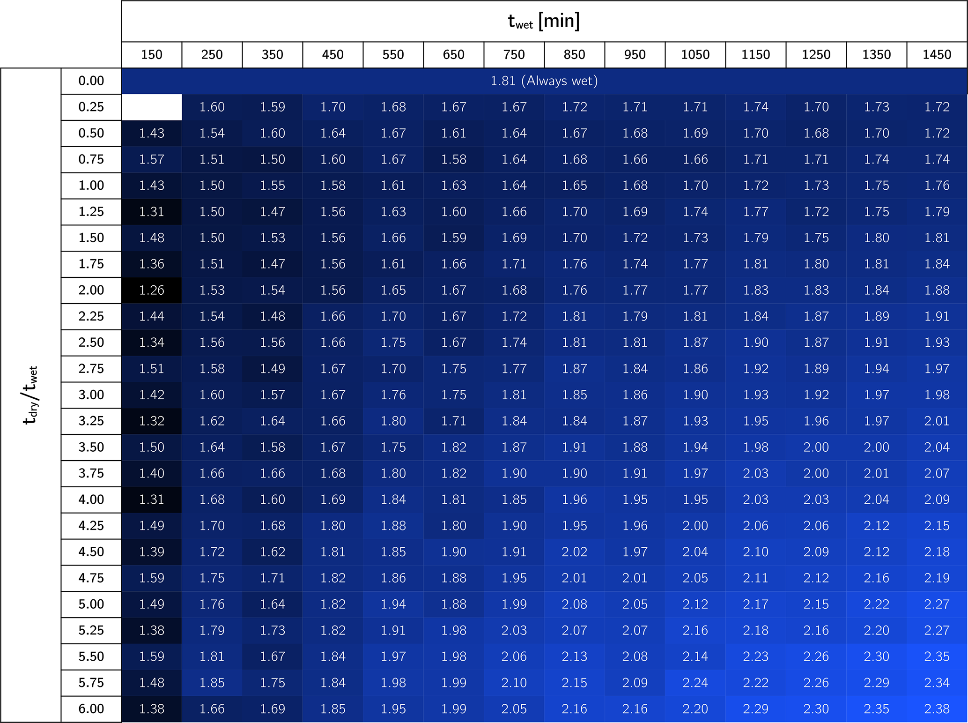Click the empty white cell in row 0.25
The width and height of the screenshot is (968, 723).
(x=152, y=107)
